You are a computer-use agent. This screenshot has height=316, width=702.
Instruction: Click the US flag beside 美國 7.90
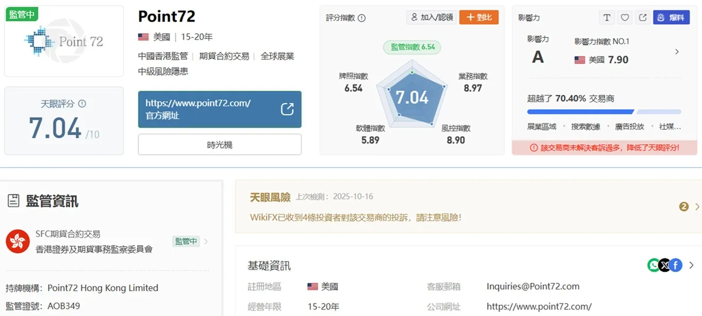click(x=580, y=60)
